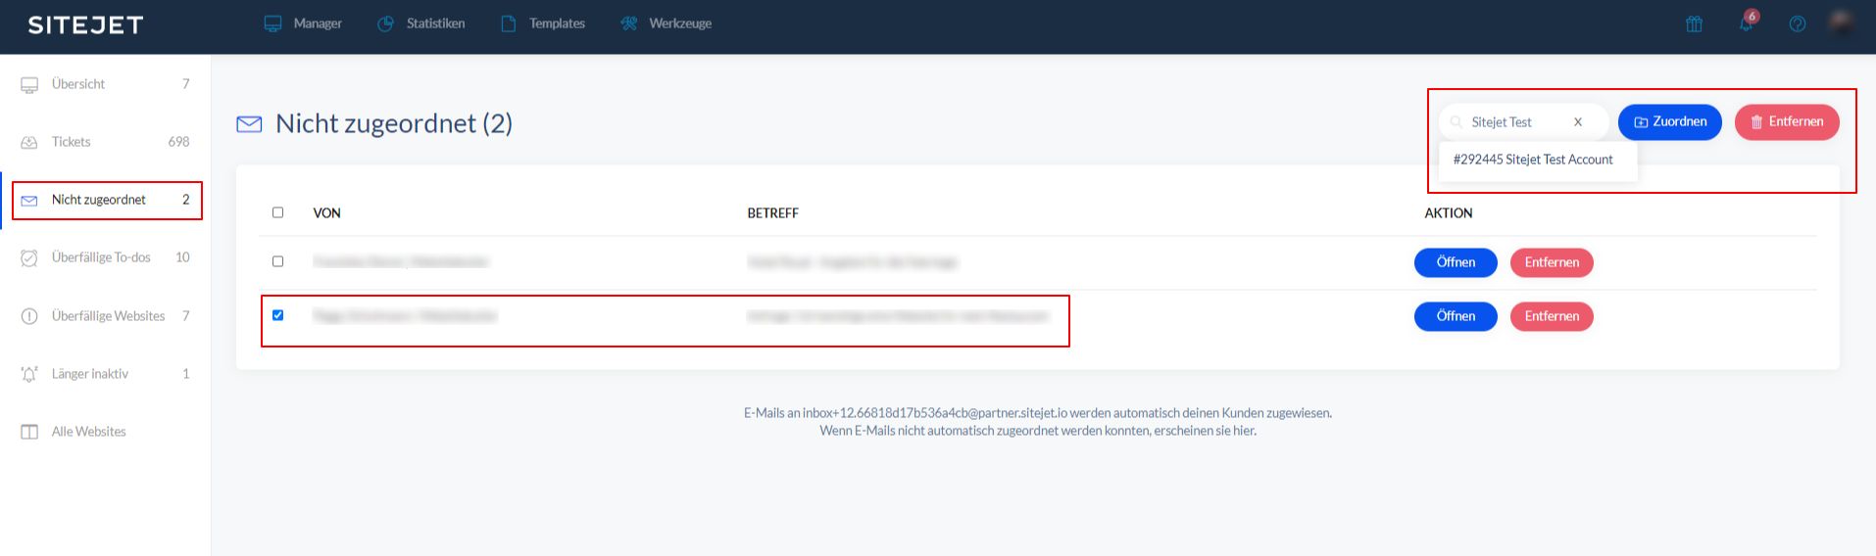Image resolution: width=1876 pixels, height=556 pixels.
Task: Click the envelope icon beside Nicht zugeordnet heading
Action: 249,124
